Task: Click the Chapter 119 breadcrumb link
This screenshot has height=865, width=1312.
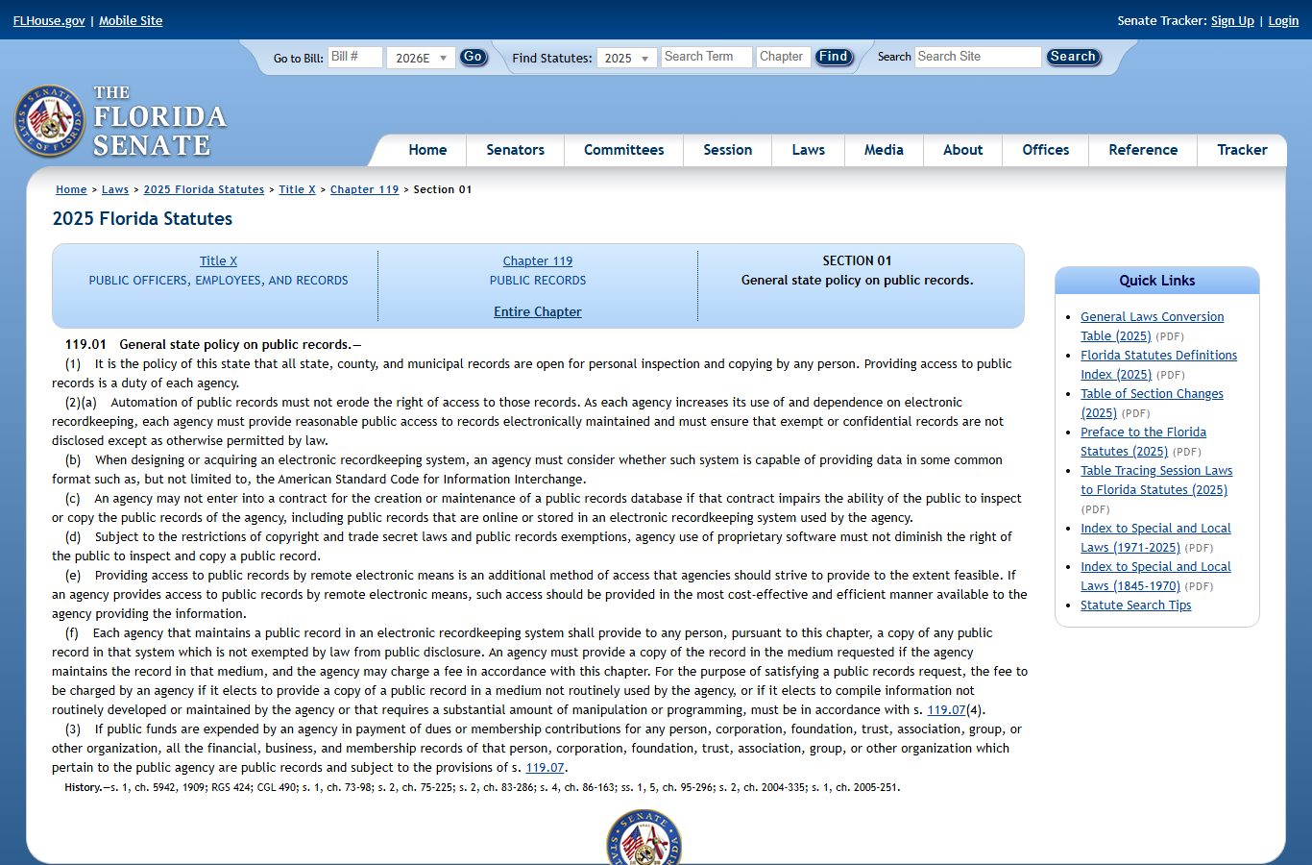Action: pos(364,190)
